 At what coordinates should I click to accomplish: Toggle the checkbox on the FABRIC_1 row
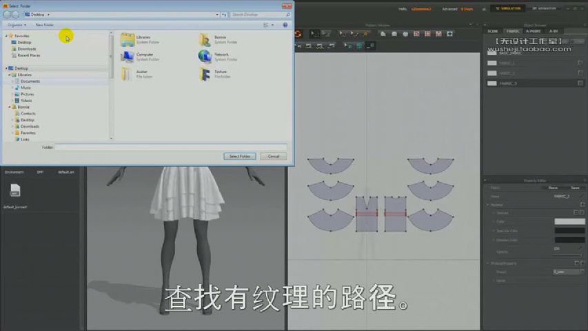tap(580, 63)
